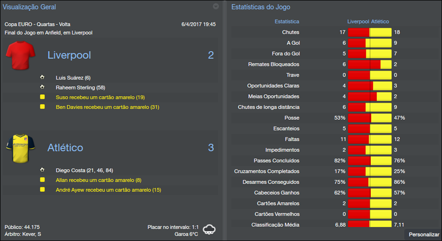Click the Estatísticas do Jogo panel title
This screenshot has height=241, width=442.
260,7
